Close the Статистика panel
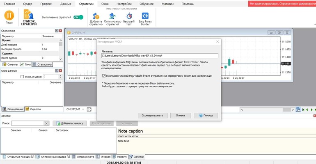 tap(60, 31)
